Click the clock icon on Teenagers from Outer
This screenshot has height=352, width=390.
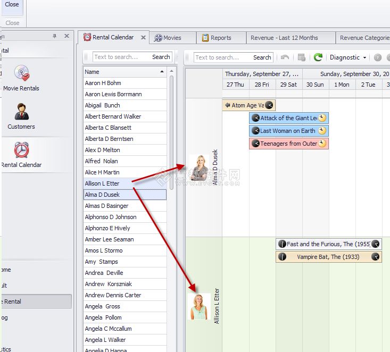(x=322, y=144)
